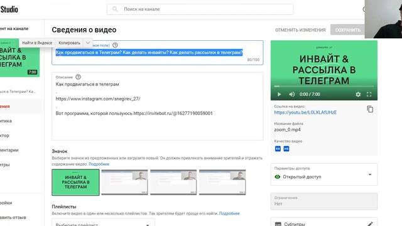This screenshot has width=402, height=226.
Task: Click the highlighted video title text
Action: 149,52
